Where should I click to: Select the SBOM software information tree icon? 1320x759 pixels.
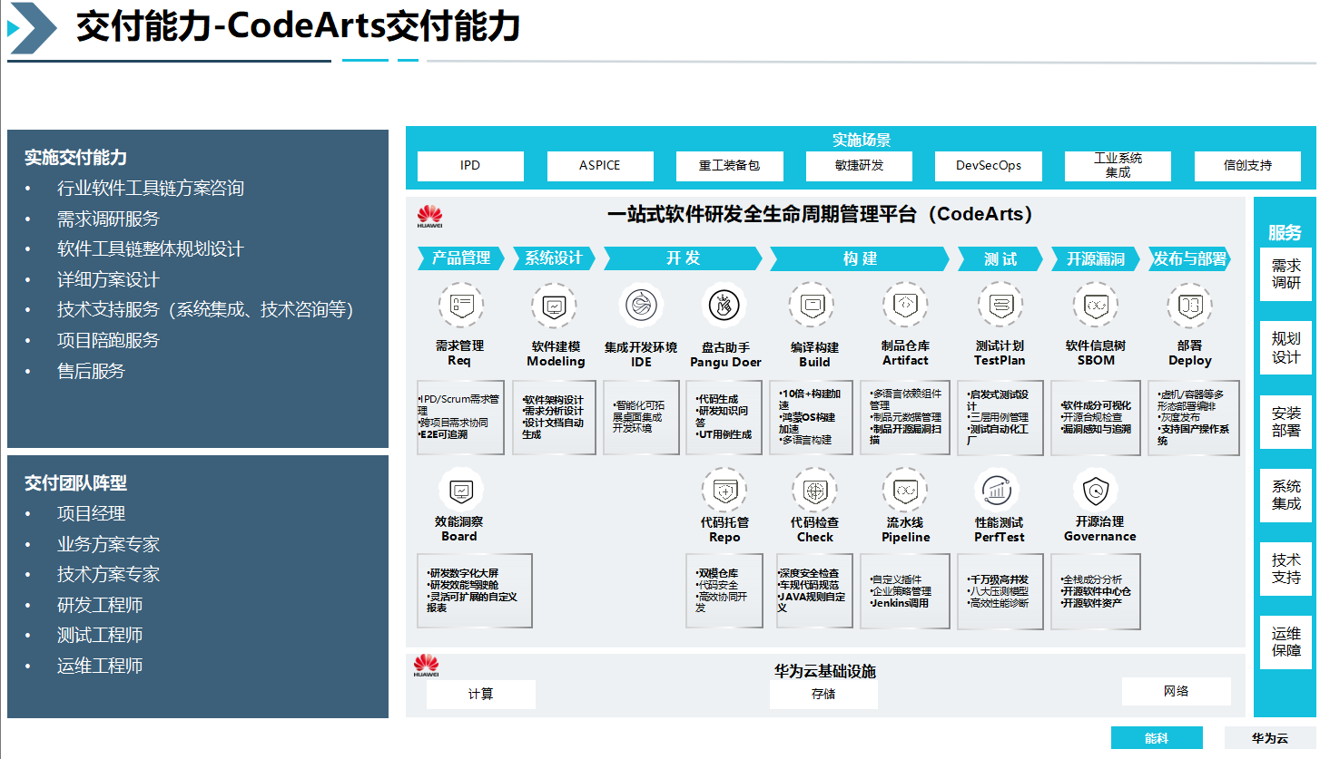1095,306
